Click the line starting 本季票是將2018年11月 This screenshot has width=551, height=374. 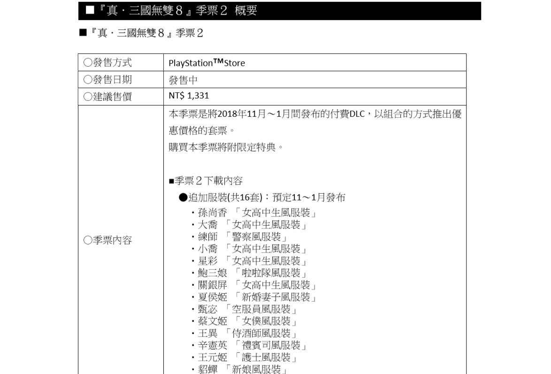pyautogui.click(x=315, y=114)
